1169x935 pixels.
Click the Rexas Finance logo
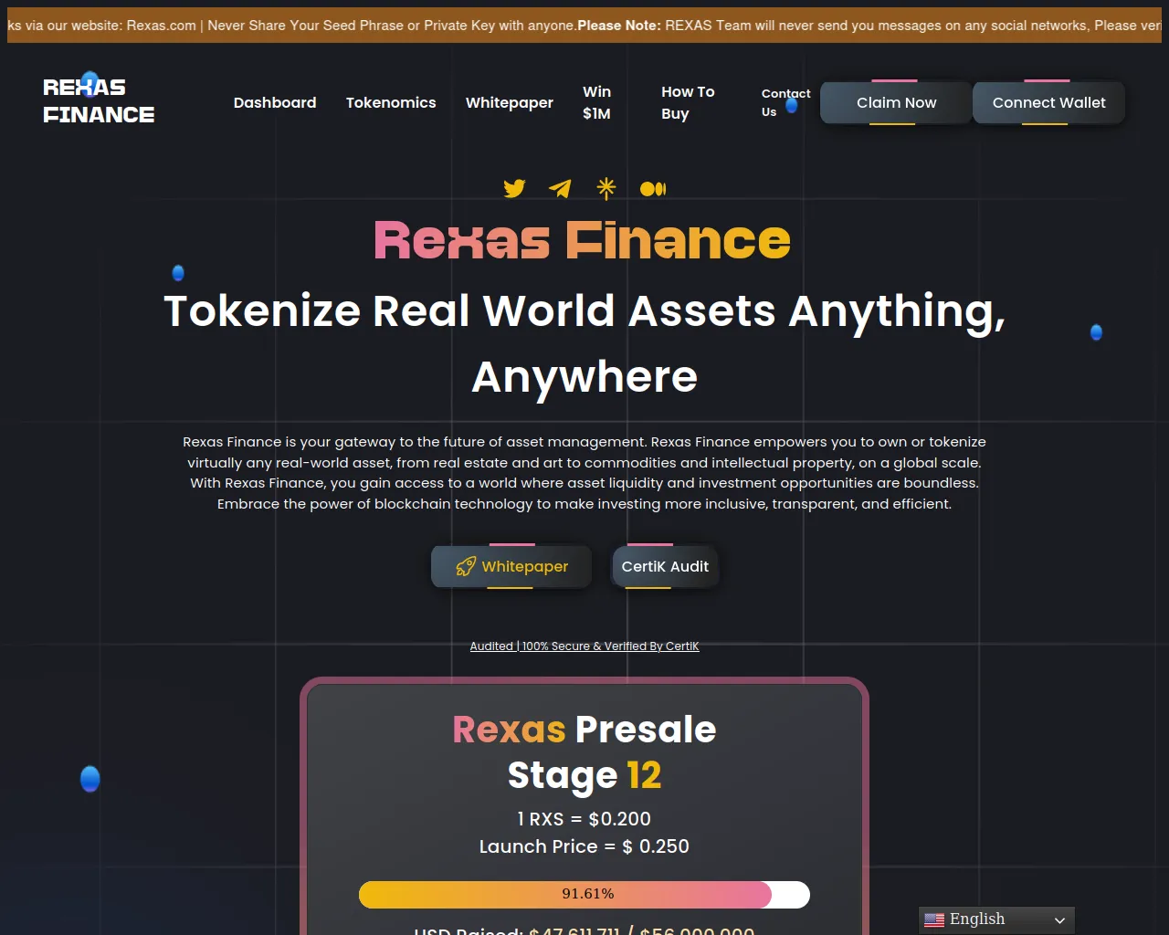tap(99, 100)
